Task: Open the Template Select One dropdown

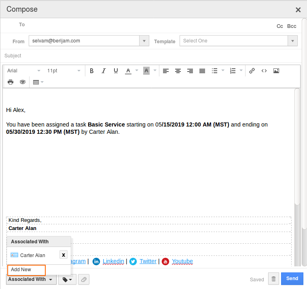Action: point(238,41)
